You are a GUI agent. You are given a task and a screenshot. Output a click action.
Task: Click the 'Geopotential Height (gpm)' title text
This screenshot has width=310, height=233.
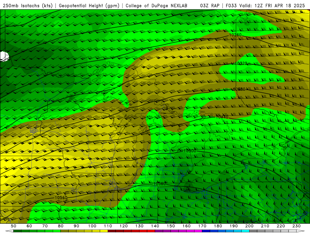coord(89,5)
